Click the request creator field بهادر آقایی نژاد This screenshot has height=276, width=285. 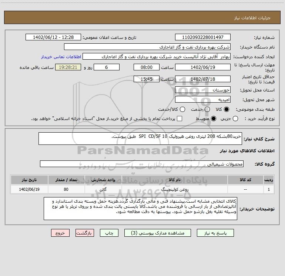[x=157, y=56]
